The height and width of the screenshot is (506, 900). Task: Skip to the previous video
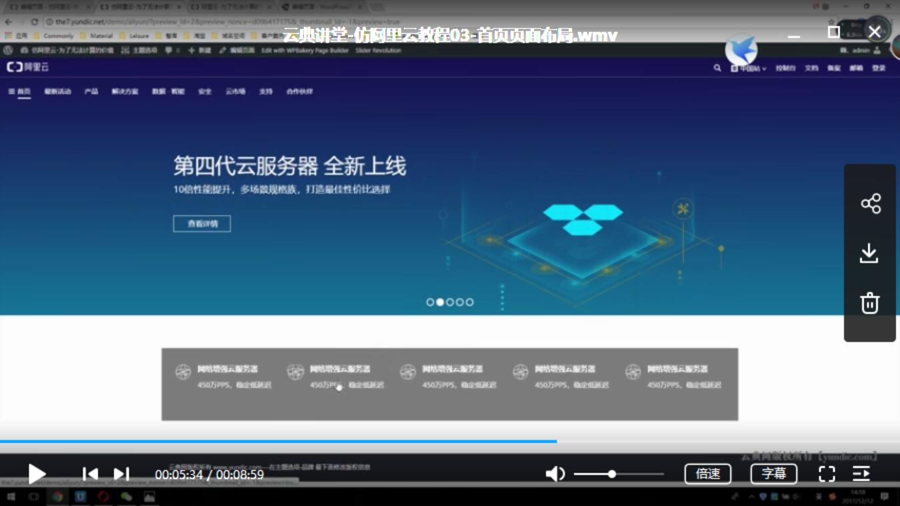tap(90, 474)
